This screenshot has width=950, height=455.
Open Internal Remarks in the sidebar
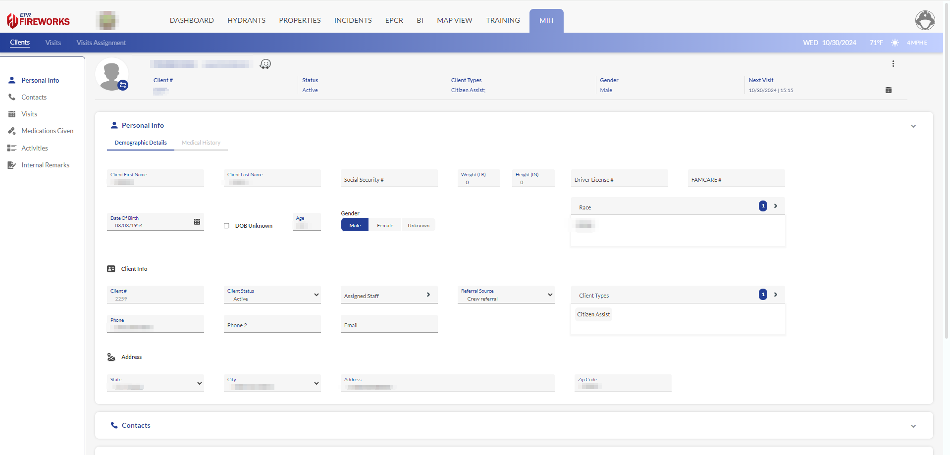point(45,165)
